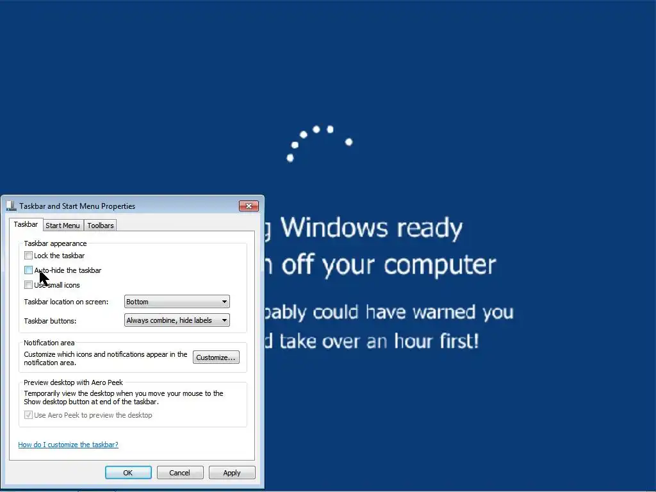
Task: Open the Toolbars tab
Action: coord(101,225)
